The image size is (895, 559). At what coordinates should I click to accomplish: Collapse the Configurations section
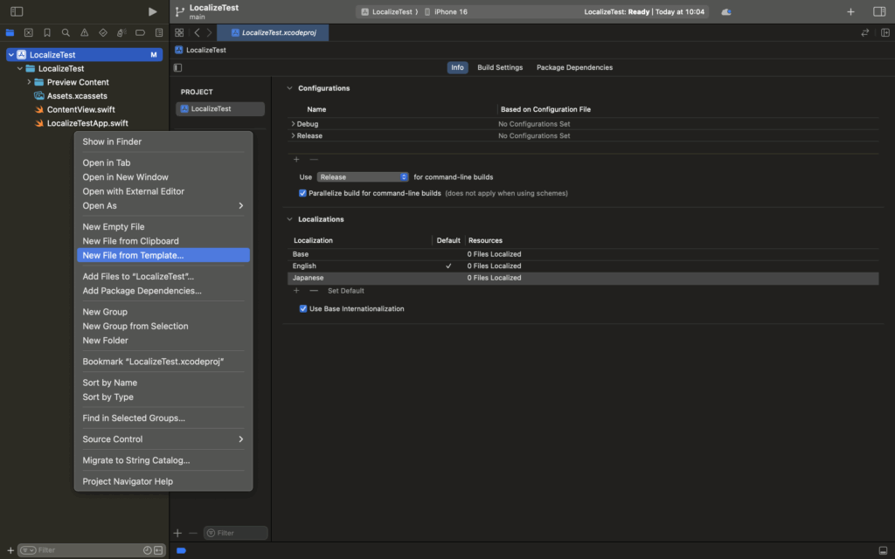coord(289,88)
